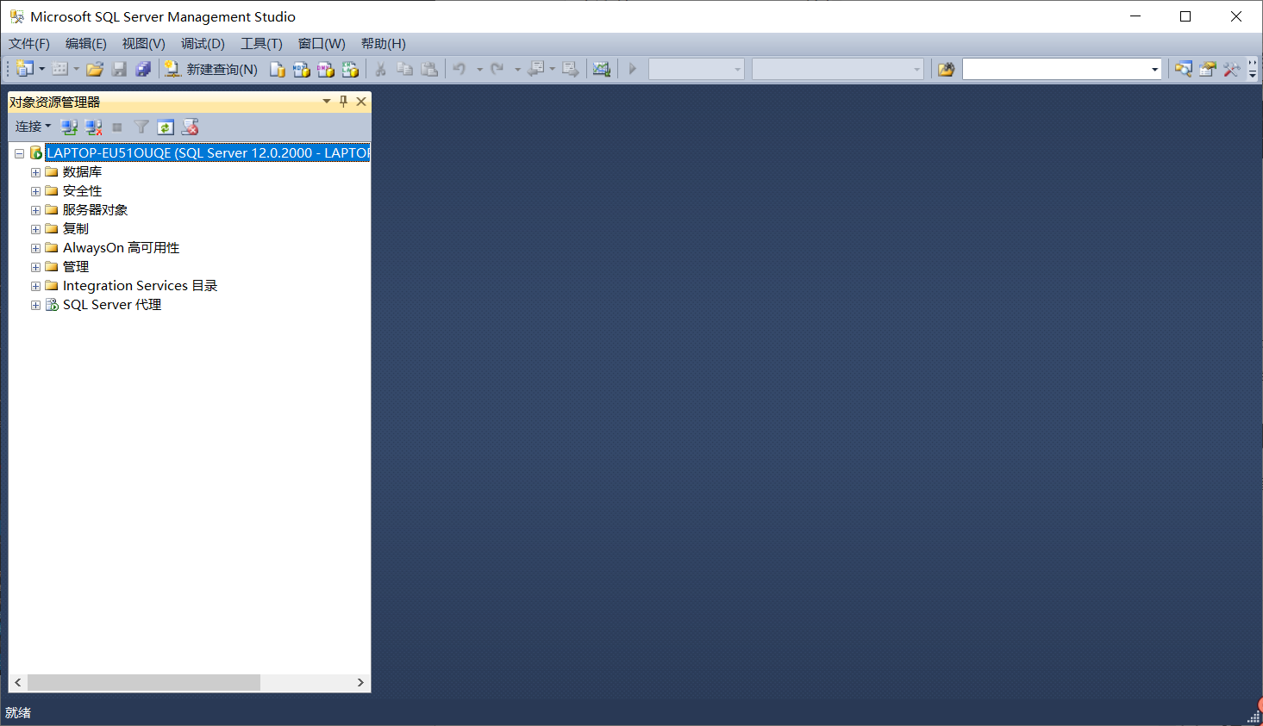This screenshot has width=1263, height=726.
Task: Click the 新建查询(N) button
Action: tap(211, 69)
